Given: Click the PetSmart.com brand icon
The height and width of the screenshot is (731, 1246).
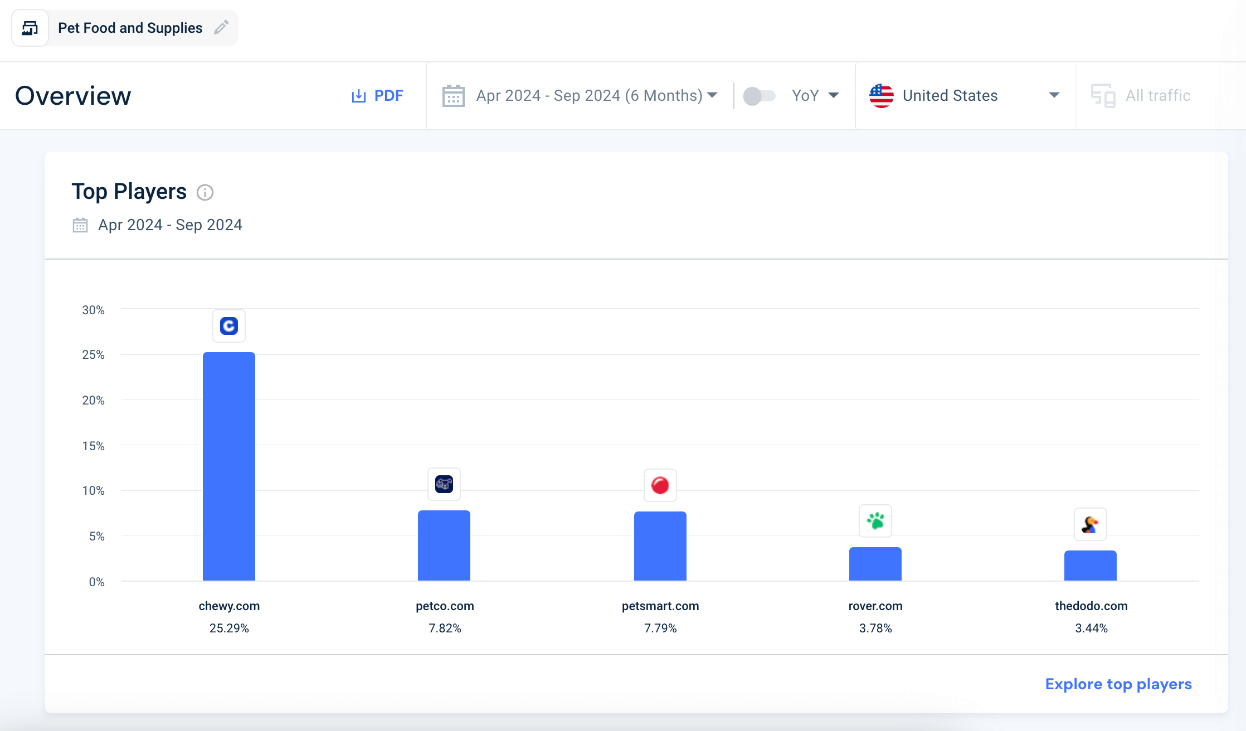Looking at the screenshot, I should coord(660,485).
